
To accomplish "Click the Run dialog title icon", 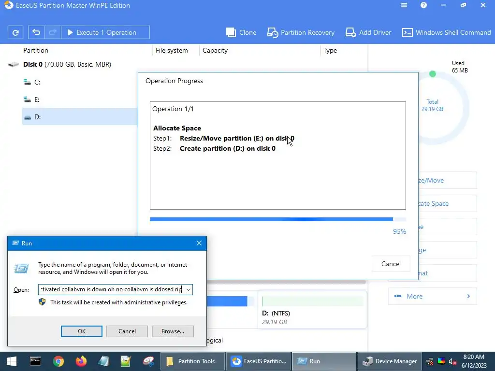I will (15, 243).
